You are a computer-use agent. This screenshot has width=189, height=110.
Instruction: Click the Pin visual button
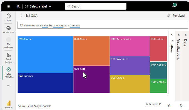(x=176, y=16)
